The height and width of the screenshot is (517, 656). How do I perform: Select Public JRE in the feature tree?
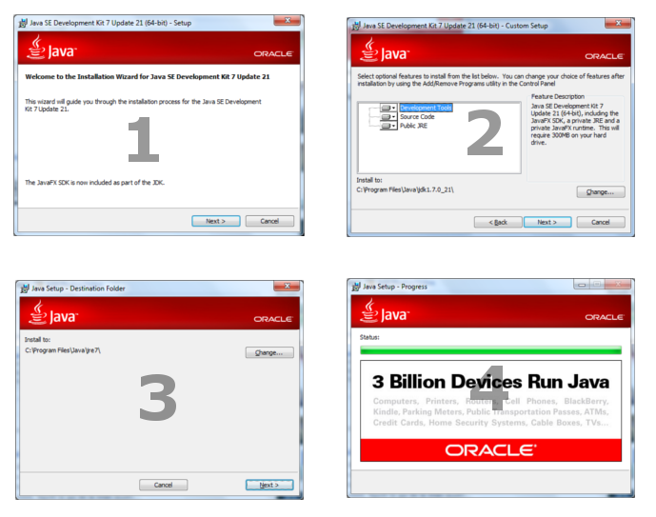[x=413, y=126]
